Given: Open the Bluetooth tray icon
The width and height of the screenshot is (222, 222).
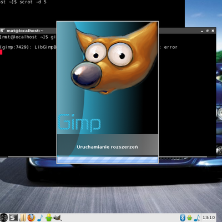Looking at the screenshot, I should 183,218.
